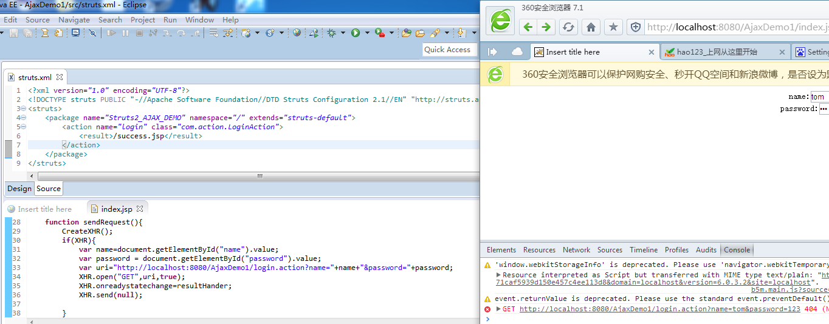Open the Debug button dropdown arrow

pyautogui.click(x=342, y=33)
